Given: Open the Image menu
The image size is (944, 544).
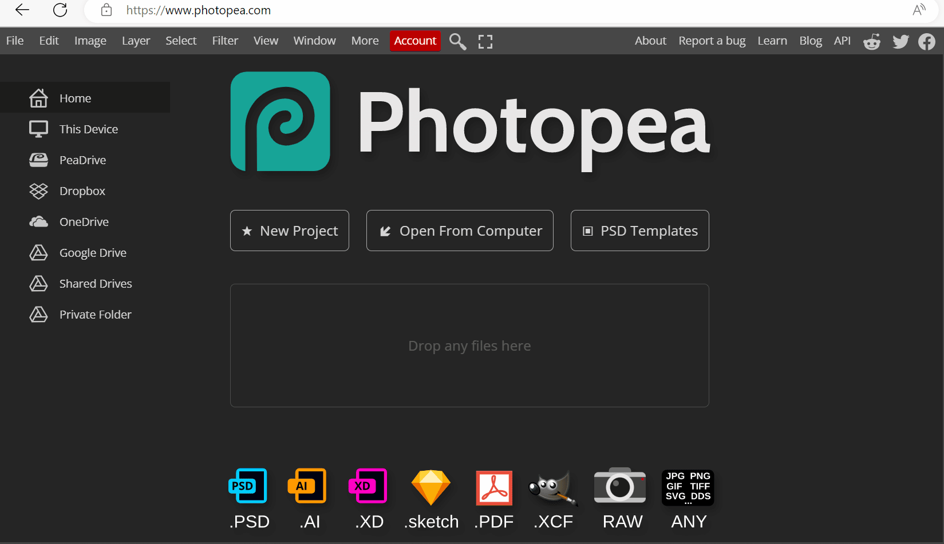Looking at the screenshot, I should point(90,41).
